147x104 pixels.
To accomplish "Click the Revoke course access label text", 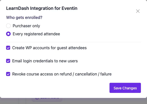I will tap(62, 74).
